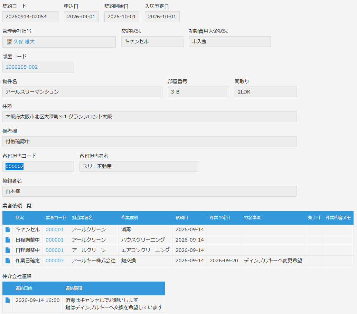Viewport: 357px width, 314px height.
Task: Open record icon for キャンセル 消毒 row
Action: (8, 229)
